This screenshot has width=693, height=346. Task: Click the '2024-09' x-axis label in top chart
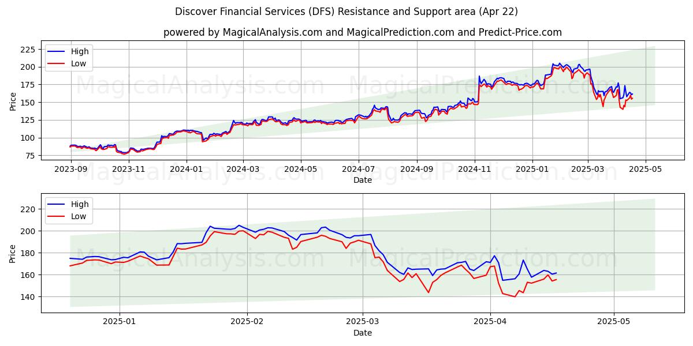click(x=418, y=170)
